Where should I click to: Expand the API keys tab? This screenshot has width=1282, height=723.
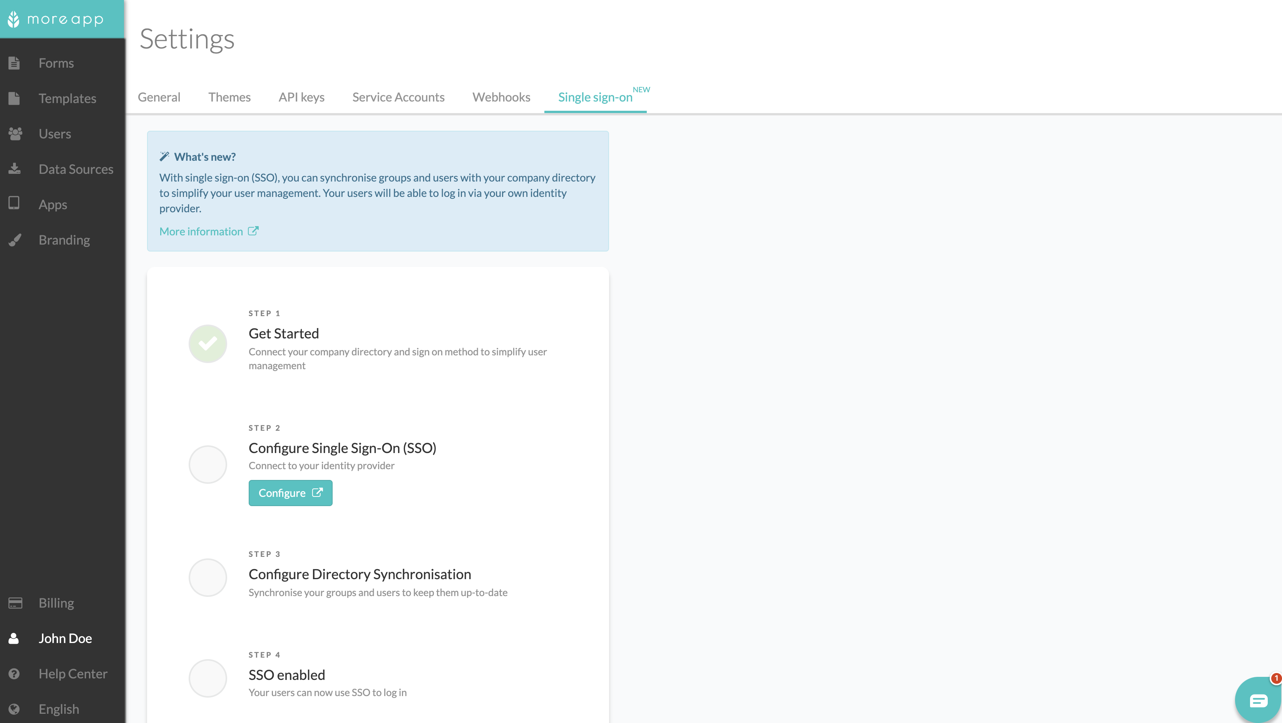[301, 97]
